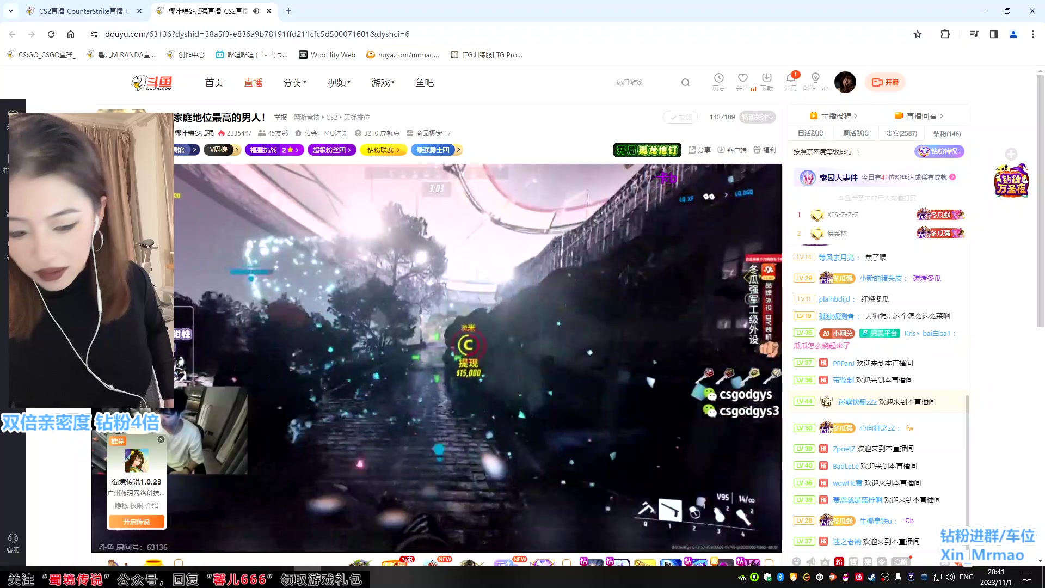
Task: Open new browser tab
Action: pyautogui.click(x=288, y=11)
